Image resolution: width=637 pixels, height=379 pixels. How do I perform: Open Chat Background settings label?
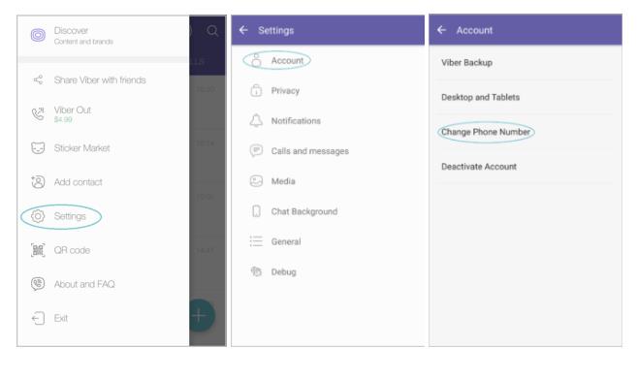pos(304,211)
